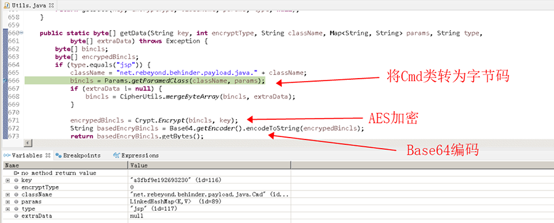This screenshot has height=223, width=554.
Task: Sort by the Name column header
Action: (x=65, y=165)
